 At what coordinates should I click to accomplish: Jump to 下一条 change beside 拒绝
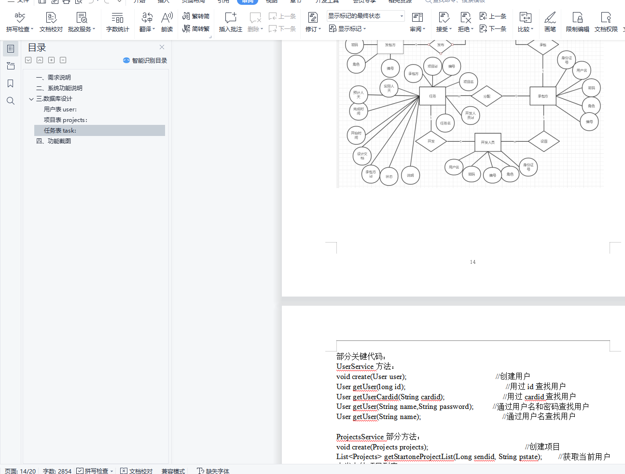[x=493, y=28]
